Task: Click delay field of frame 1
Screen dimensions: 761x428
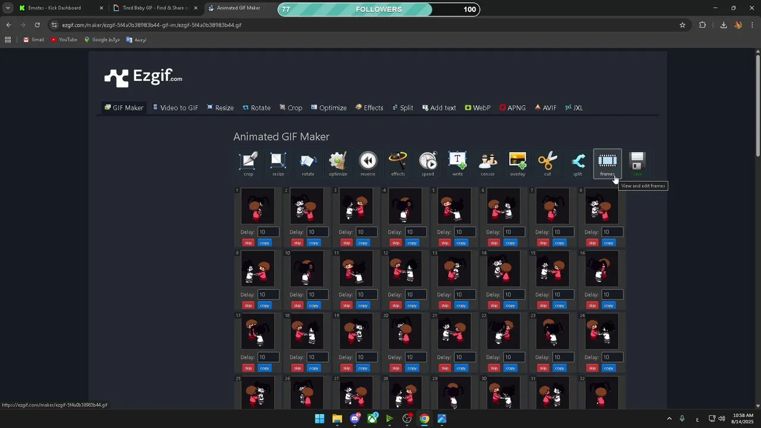Action: 268,232
